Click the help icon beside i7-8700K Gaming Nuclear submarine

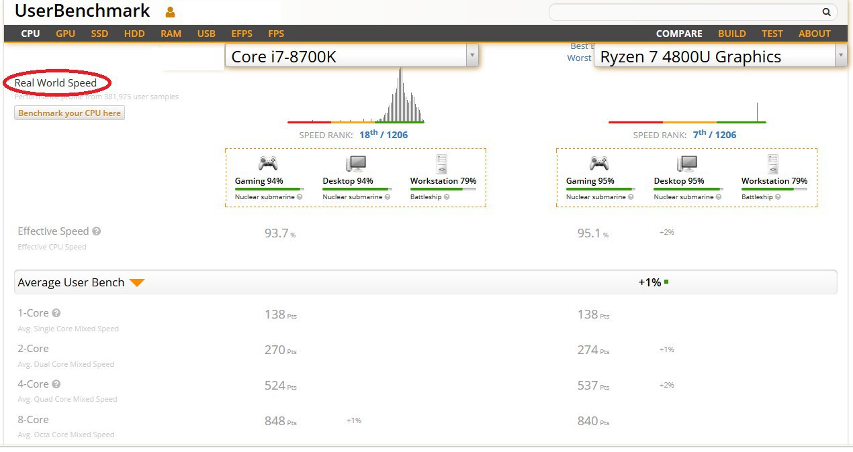pos(300,197)
